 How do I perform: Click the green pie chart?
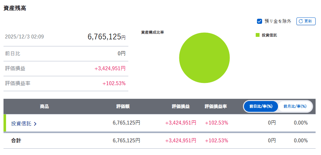pyautogui.click(x=204, y=58)
